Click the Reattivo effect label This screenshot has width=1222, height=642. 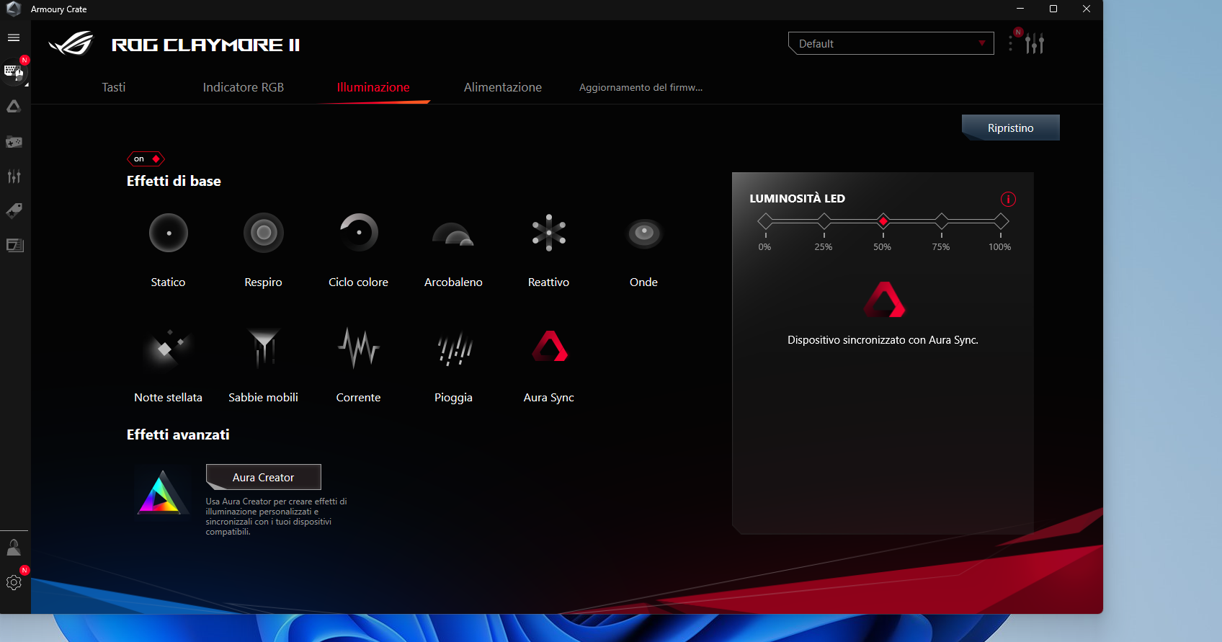pyautogui.click(x=549, y=282)
